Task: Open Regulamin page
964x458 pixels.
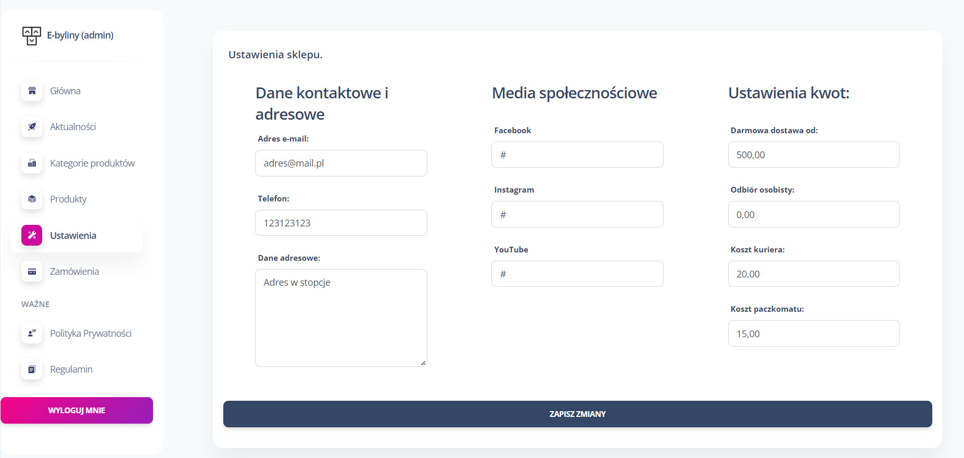Action: point(77,369)
